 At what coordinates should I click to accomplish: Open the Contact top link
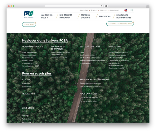103,10
